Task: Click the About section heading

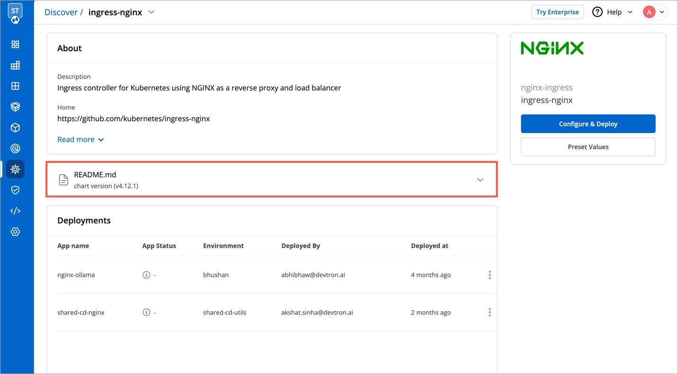Action: pos(69,48)
